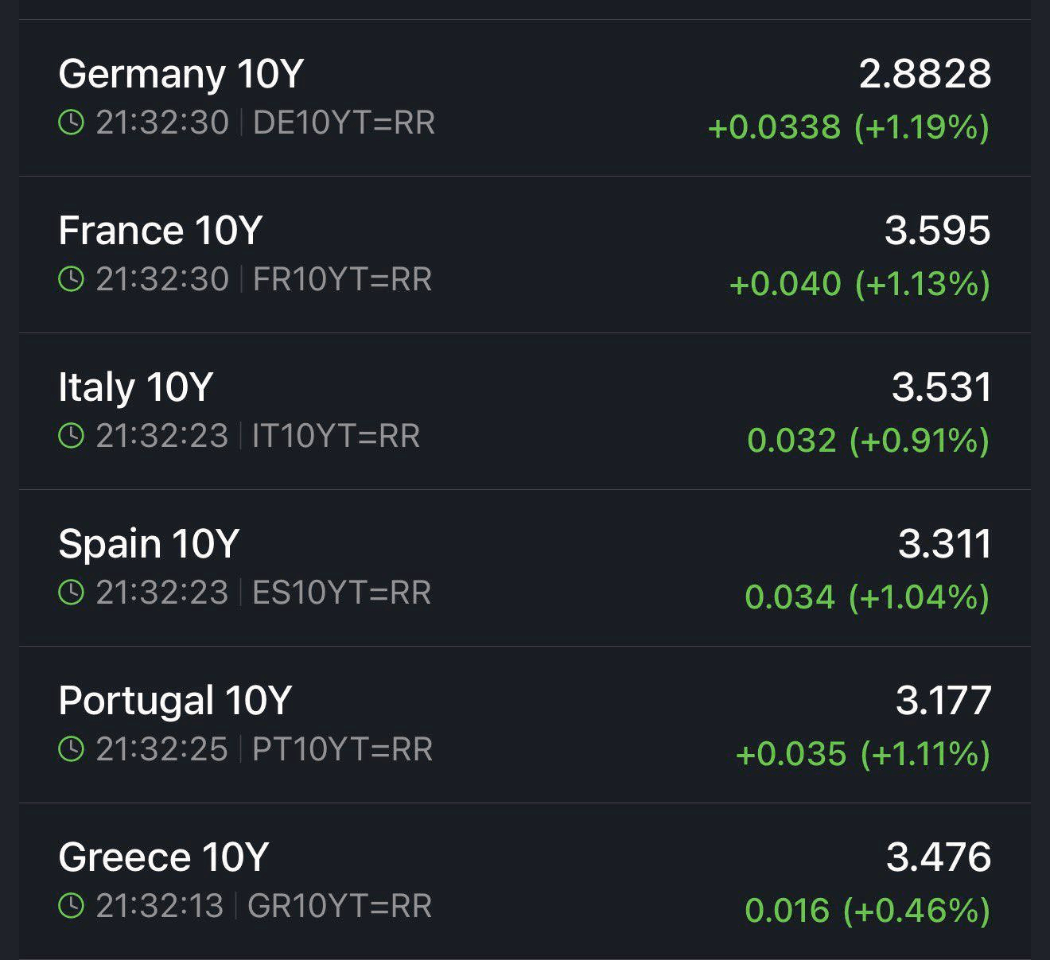Screen dimensions: 1050x960
Task: Click the IT10YT=RR ticker symbol
Action: (x=336, y=436)
